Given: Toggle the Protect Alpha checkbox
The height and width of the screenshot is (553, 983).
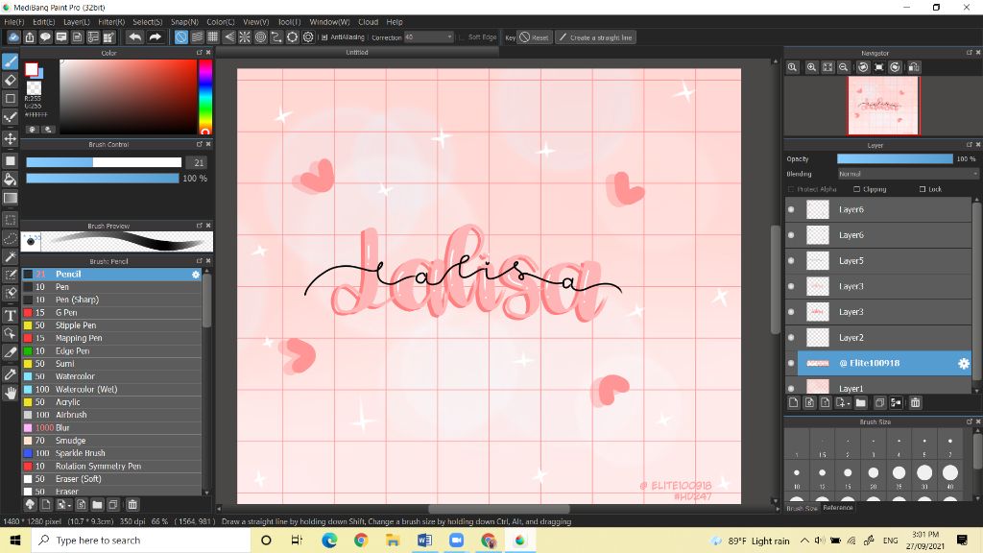Looking at the screenshot, I should (x=791, y=189).
